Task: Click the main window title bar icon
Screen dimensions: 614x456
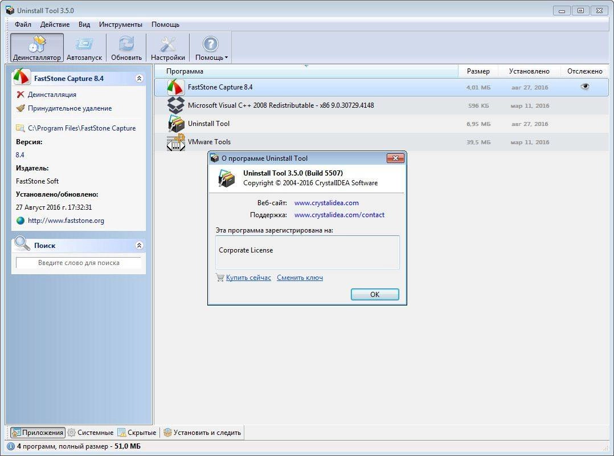Action: pos(10,10)
